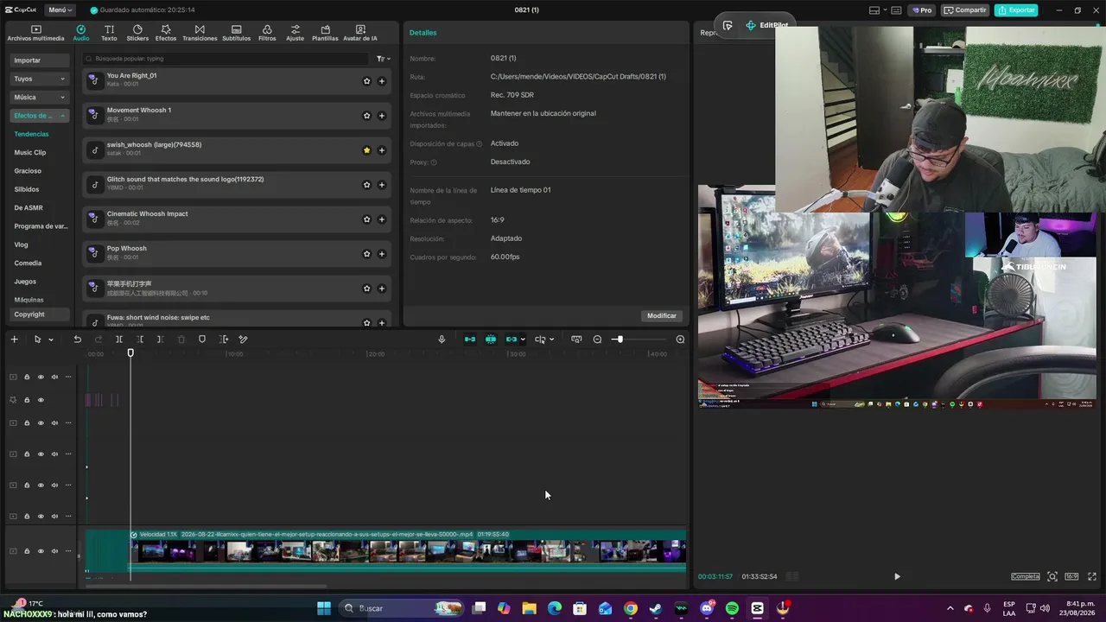Click the 16:9 ratio icon
Image resolution: width=1106 pixels, height=622 pixels.
click(1071, 576)
